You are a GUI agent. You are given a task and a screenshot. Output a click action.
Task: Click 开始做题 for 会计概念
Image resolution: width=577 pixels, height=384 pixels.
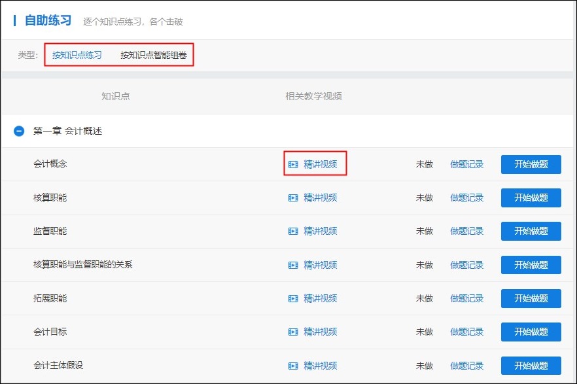click(531, 164)
